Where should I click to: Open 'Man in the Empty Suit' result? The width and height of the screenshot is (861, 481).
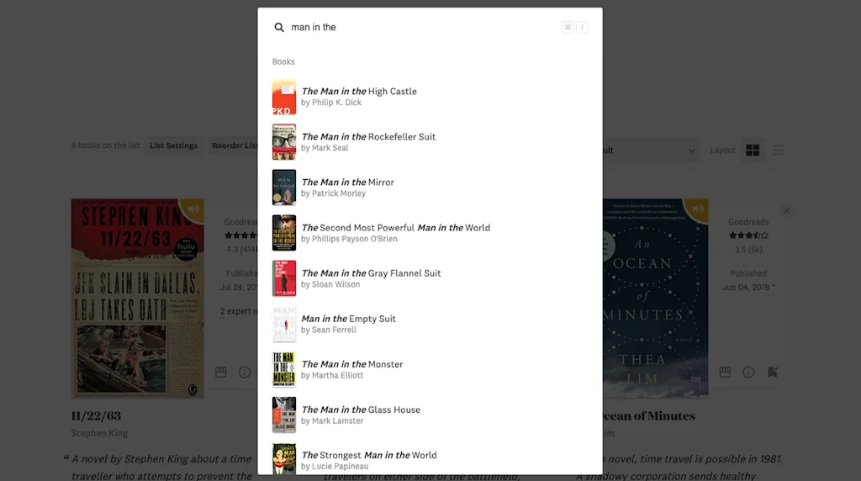tap(430, 324)
